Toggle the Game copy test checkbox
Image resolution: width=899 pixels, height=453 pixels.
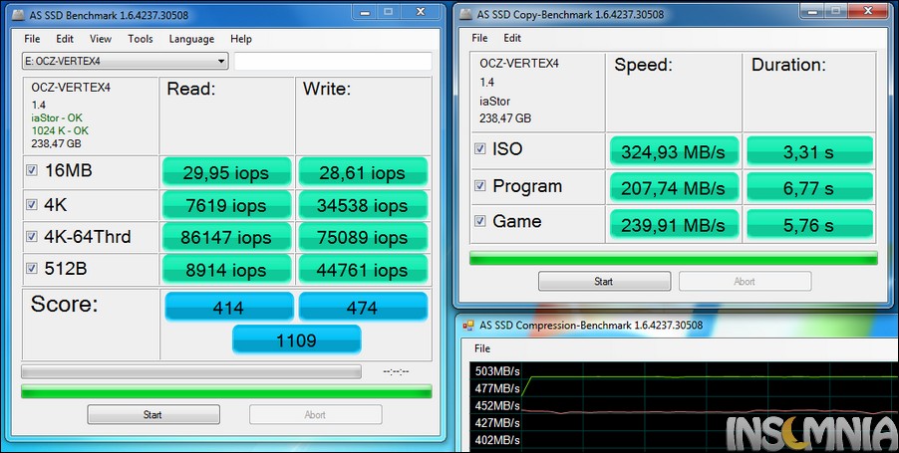(479, 221)
